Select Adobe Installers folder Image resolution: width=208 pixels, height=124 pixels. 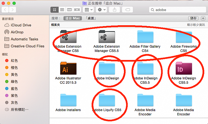(68, 100)
